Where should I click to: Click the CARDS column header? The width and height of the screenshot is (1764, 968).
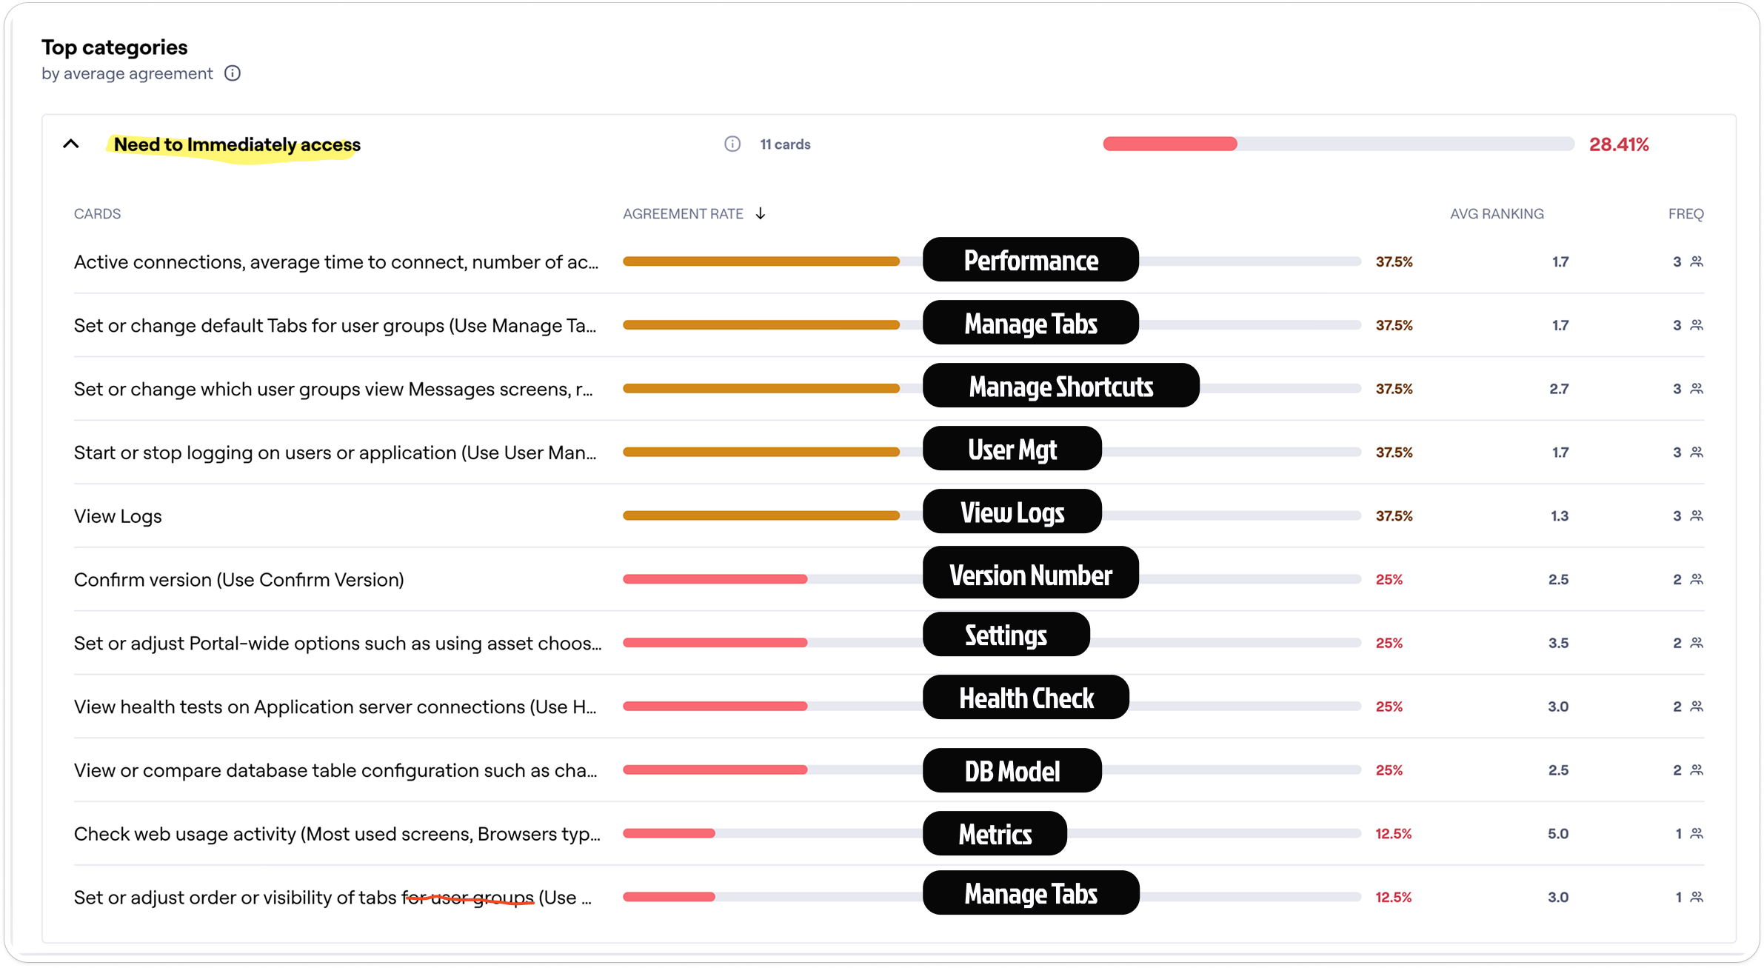(97, 213)
